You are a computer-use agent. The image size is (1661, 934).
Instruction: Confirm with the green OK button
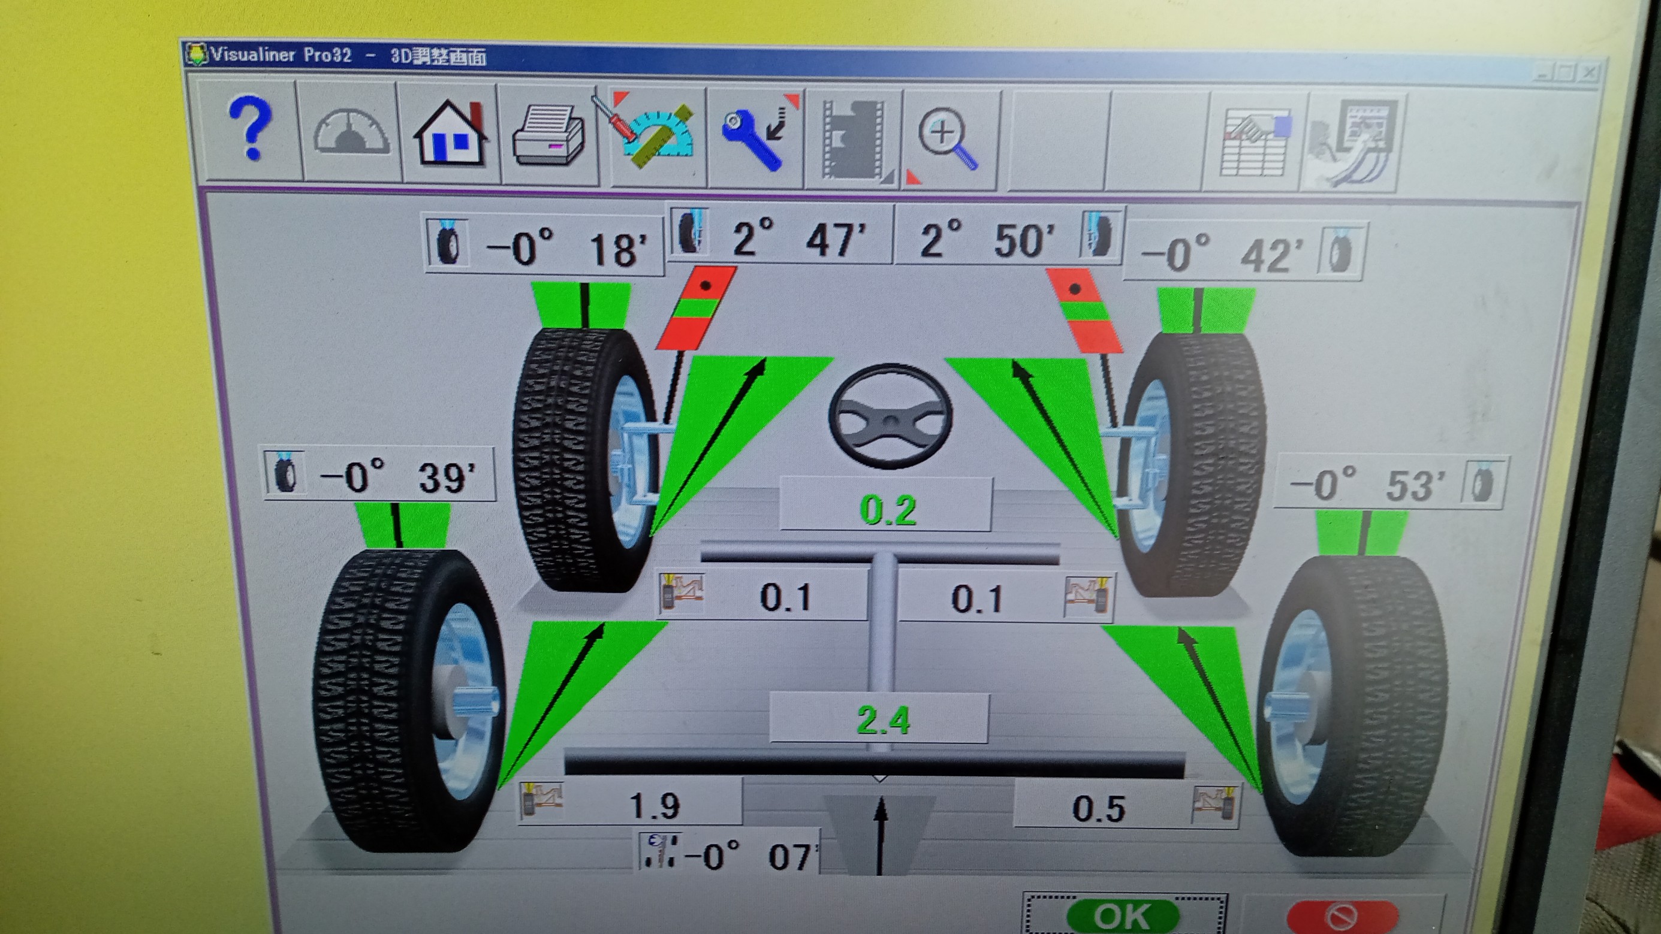1123,914
